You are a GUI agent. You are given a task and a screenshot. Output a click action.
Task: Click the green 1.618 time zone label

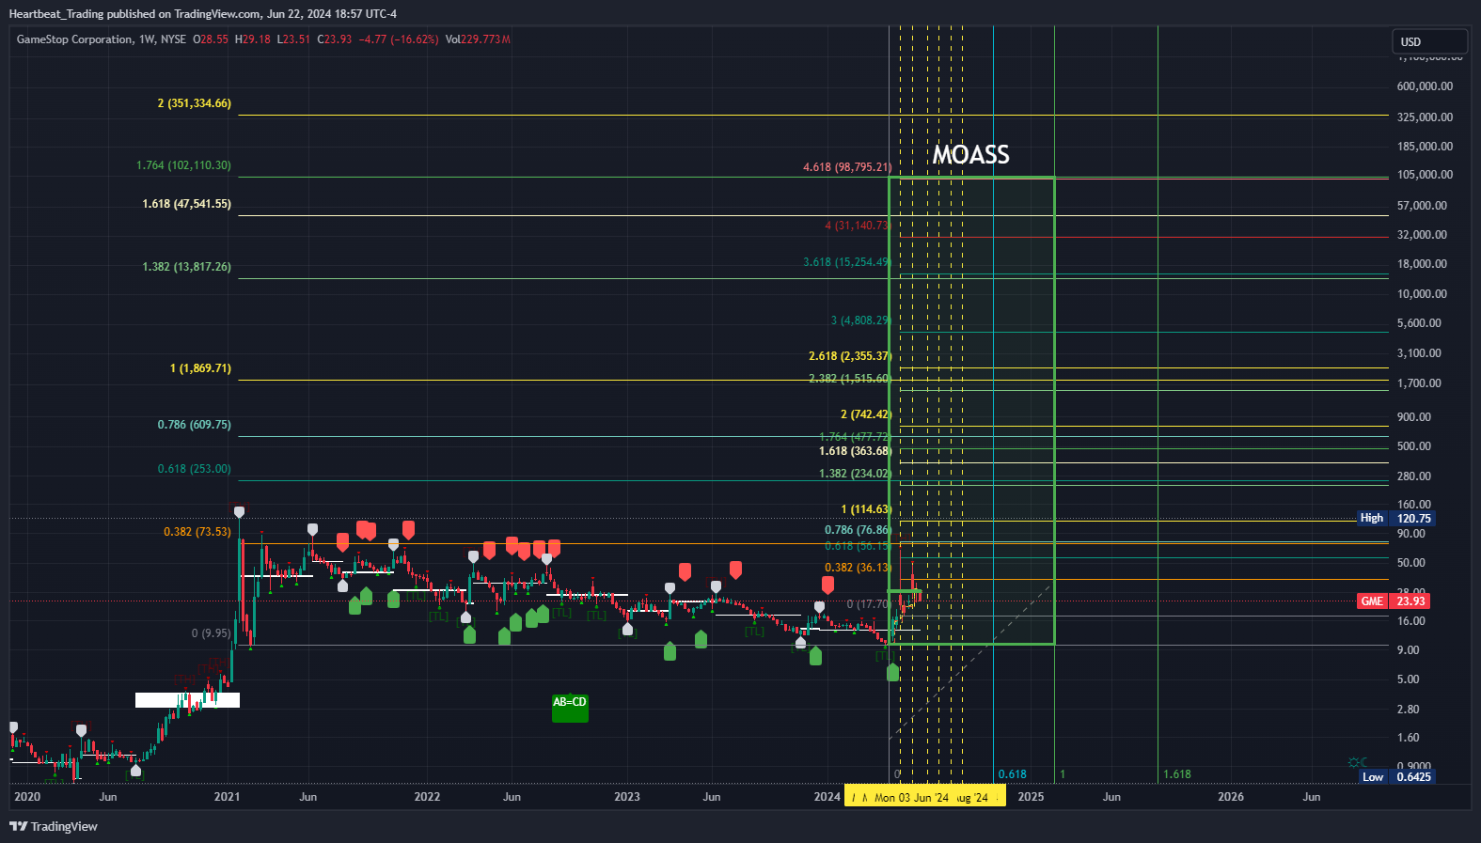coord(1176,774)
